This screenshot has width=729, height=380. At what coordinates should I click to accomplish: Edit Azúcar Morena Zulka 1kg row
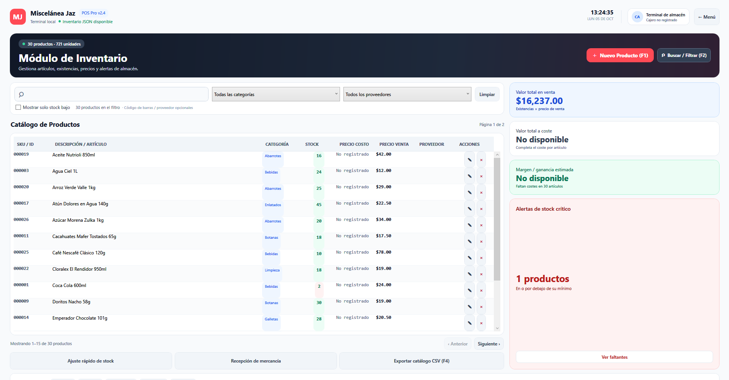(x=470, y=225)
